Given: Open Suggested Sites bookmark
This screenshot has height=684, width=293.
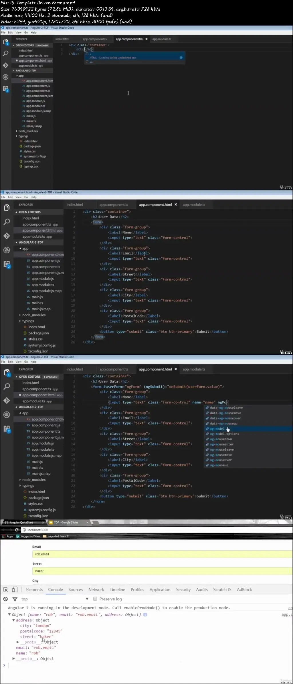Looking at the screenshot, I should 28,536.
